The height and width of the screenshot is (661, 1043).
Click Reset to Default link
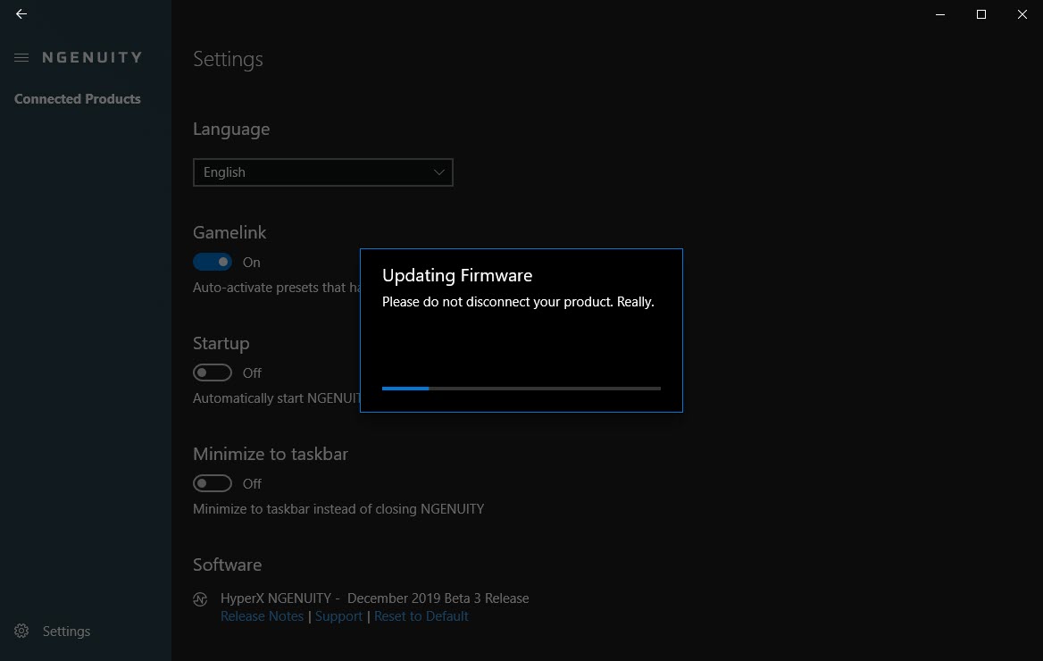click(421, 616)
